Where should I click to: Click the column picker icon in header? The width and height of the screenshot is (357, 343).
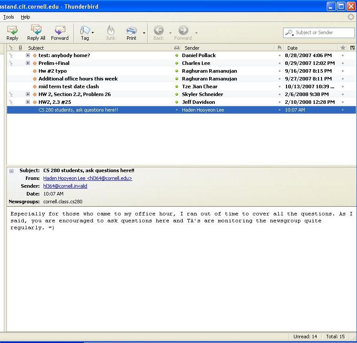pyautogui.click(x=352, y=48)
